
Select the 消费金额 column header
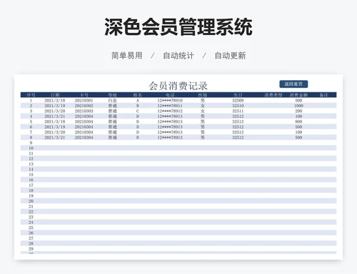pyautogui.click(x=298, y=95)
